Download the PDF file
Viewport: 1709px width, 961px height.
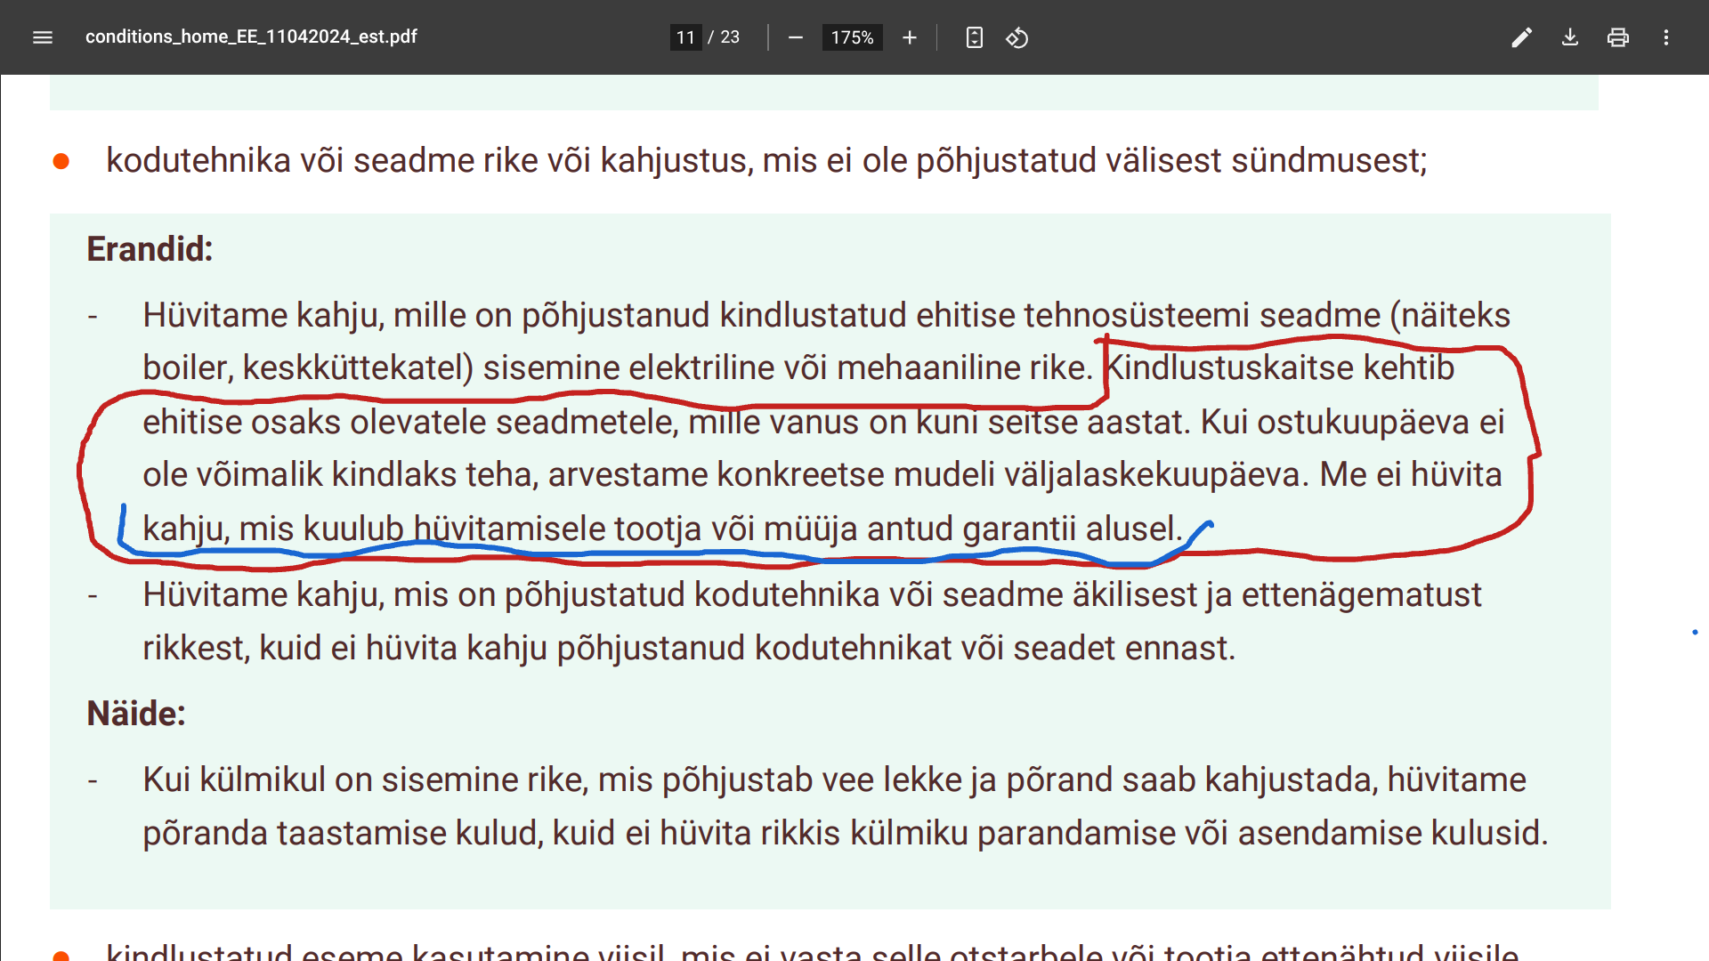(x=1569, y=37)
